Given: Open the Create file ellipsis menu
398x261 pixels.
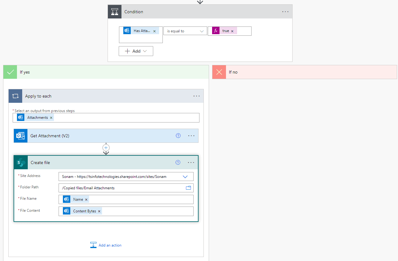Looking at the screenshot, I should tap(191, 163).
